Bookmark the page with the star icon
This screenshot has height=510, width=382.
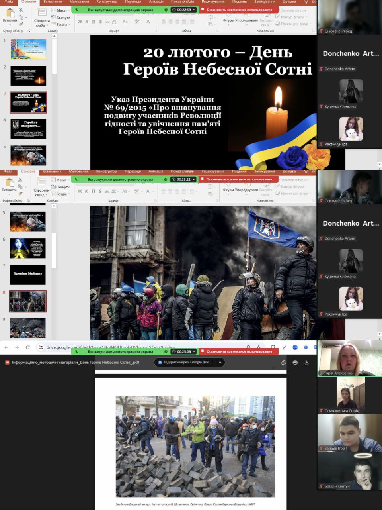[x=259, y=347]
